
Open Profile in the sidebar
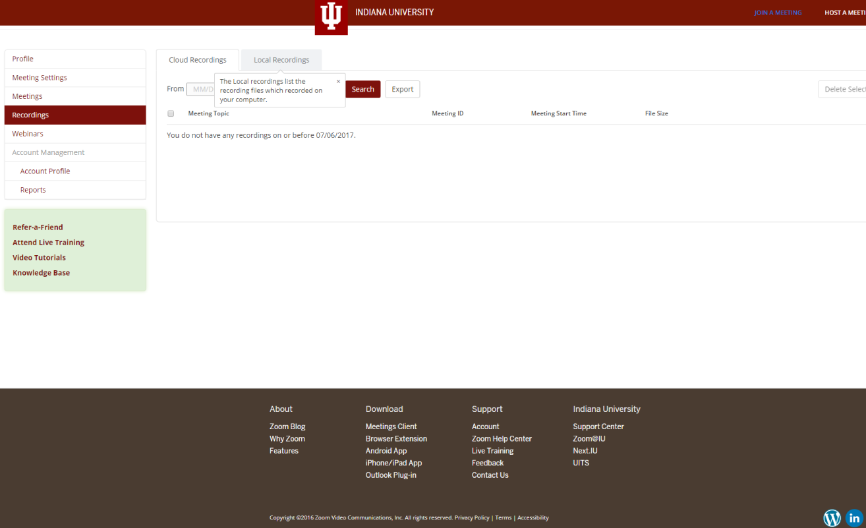pos(75,59)
